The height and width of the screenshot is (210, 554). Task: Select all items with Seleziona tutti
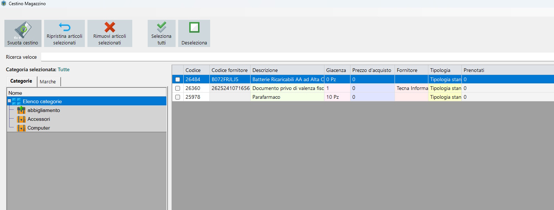tap(162, 33)
